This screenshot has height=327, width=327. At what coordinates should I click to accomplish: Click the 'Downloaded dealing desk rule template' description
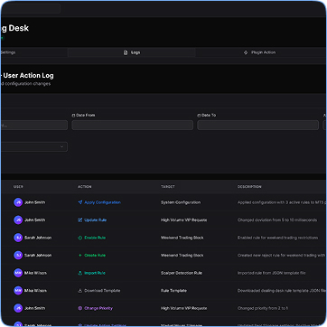(x=282, y=291)
